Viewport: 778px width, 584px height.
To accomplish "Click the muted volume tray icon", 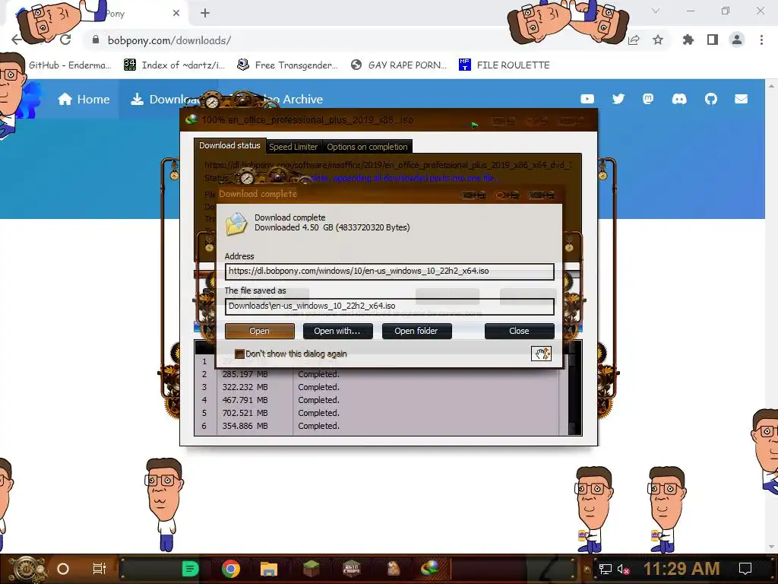I will pyautogui.click(x=623, y=569).
